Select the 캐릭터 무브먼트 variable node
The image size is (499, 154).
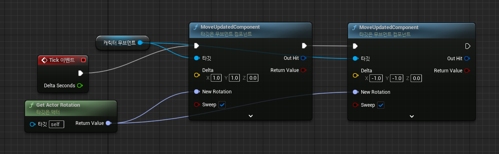(x=123, y=42)
